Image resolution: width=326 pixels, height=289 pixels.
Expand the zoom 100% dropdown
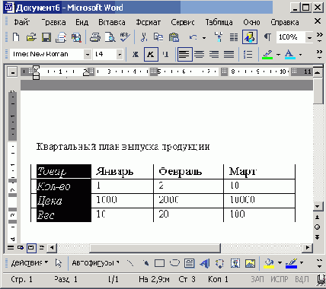pyautogui.click(x=309, y=38)
